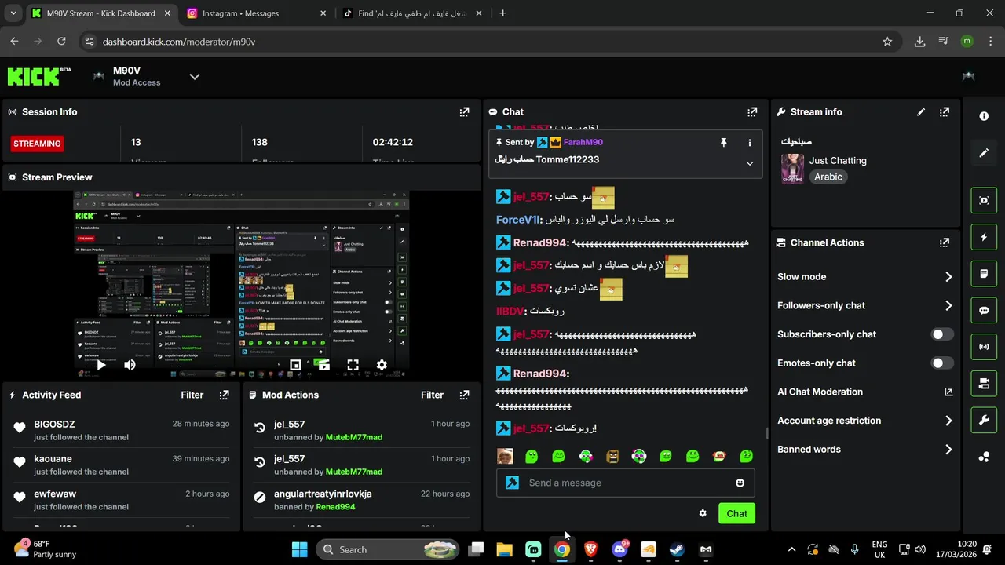
Task: Open the Mod Actions Filter
Action: pos(433,395)
